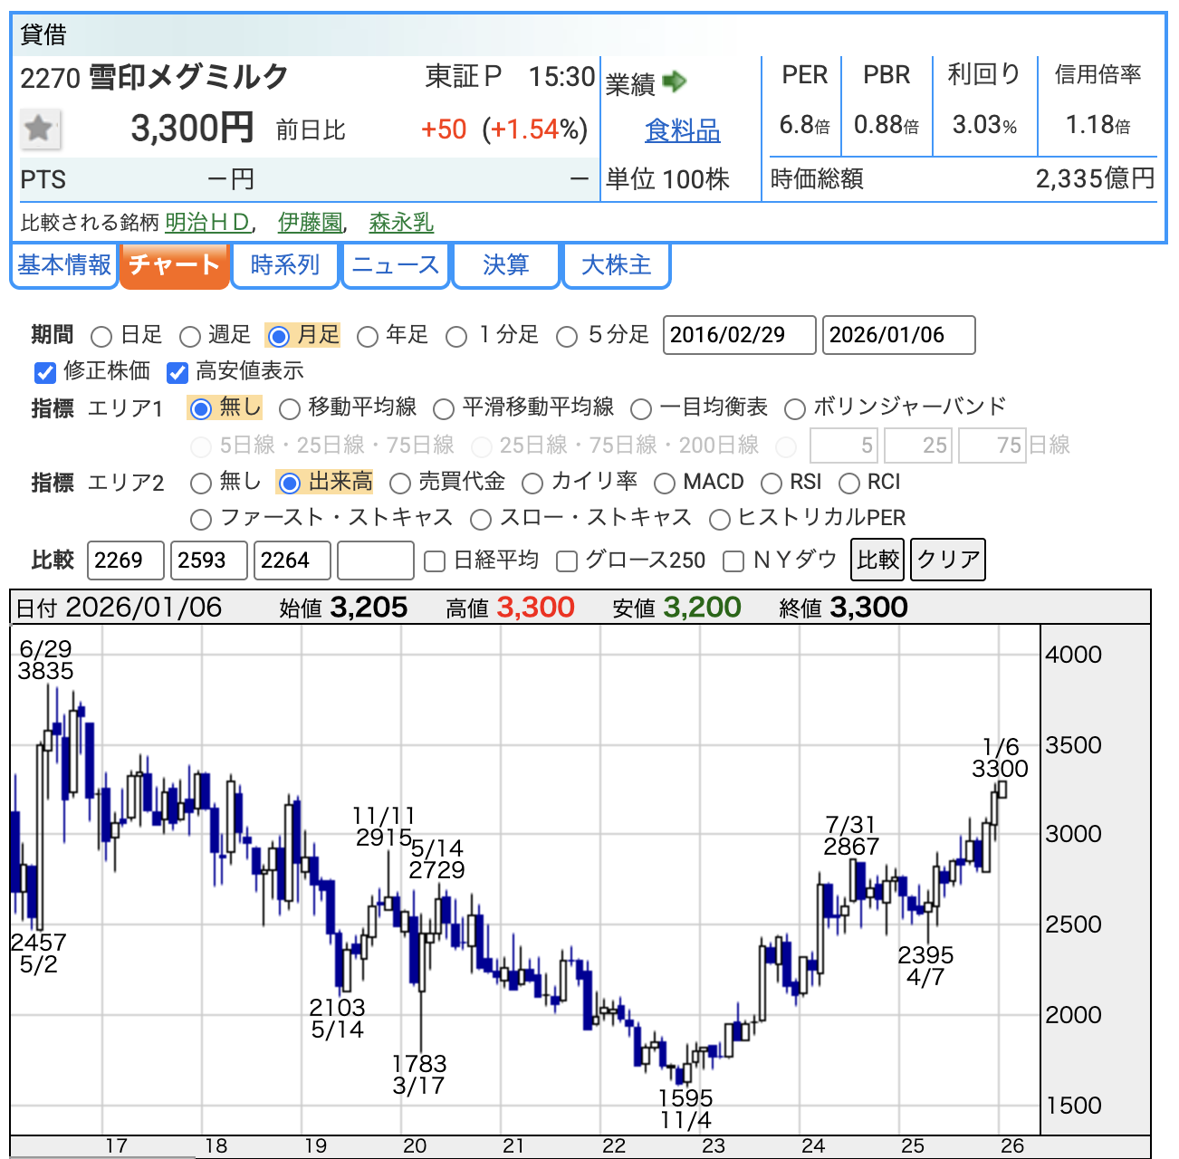
Task: Uncheck the 修正株価 checkbox
Action: click(x=44, y=372)
